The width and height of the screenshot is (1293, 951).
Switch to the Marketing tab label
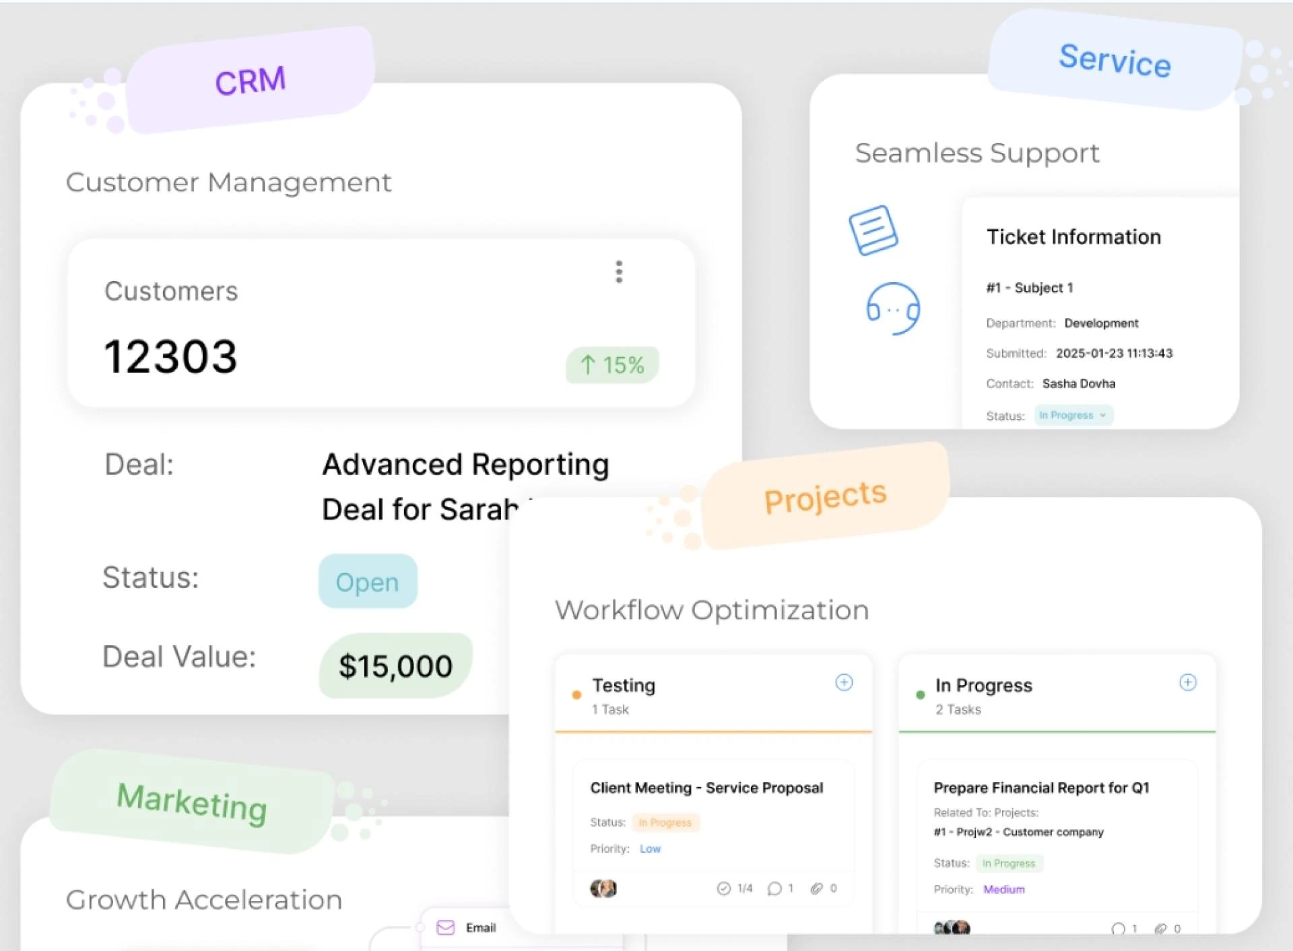192,801
